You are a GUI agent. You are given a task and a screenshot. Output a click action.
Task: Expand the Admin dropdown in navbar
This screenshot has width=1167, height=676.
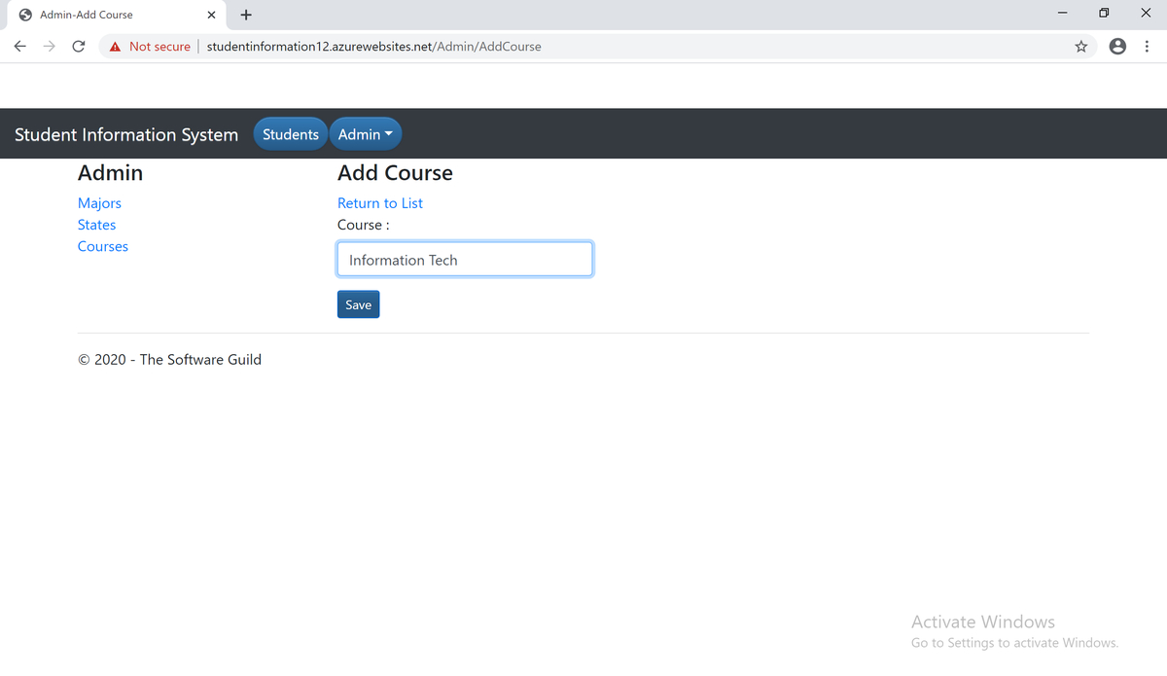366,134
